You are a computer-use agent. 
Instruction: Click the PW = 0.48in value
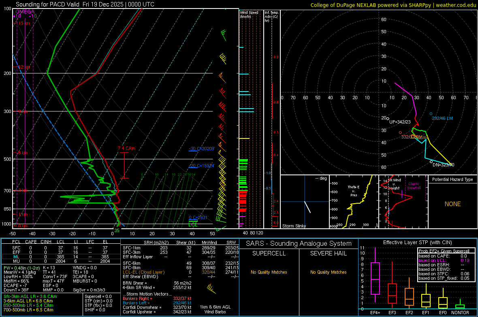(x=21, y=268)
